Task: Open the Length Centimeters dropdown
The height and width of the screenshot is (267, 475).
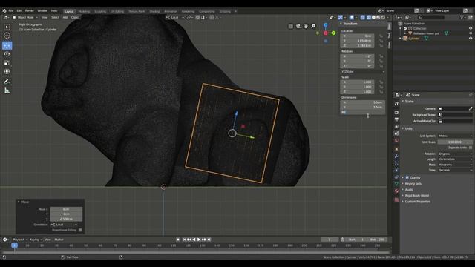Action: point(455,159)
